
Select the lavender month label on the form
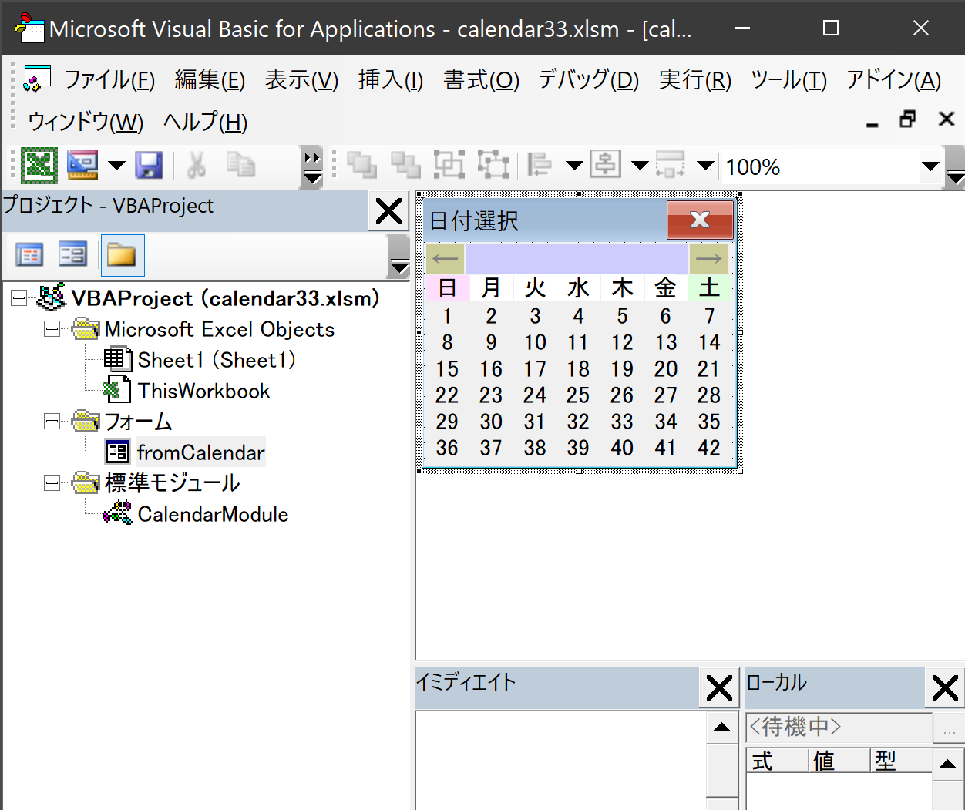click(577, 258)
